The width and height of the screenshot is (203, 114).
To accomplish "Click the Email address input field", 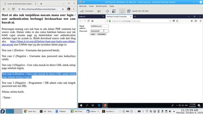I will click(x=100, y=26).
